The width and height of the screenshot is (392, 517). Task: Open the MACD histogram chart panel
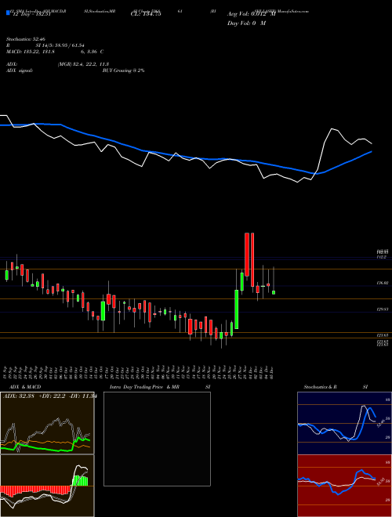pos(47,486)
